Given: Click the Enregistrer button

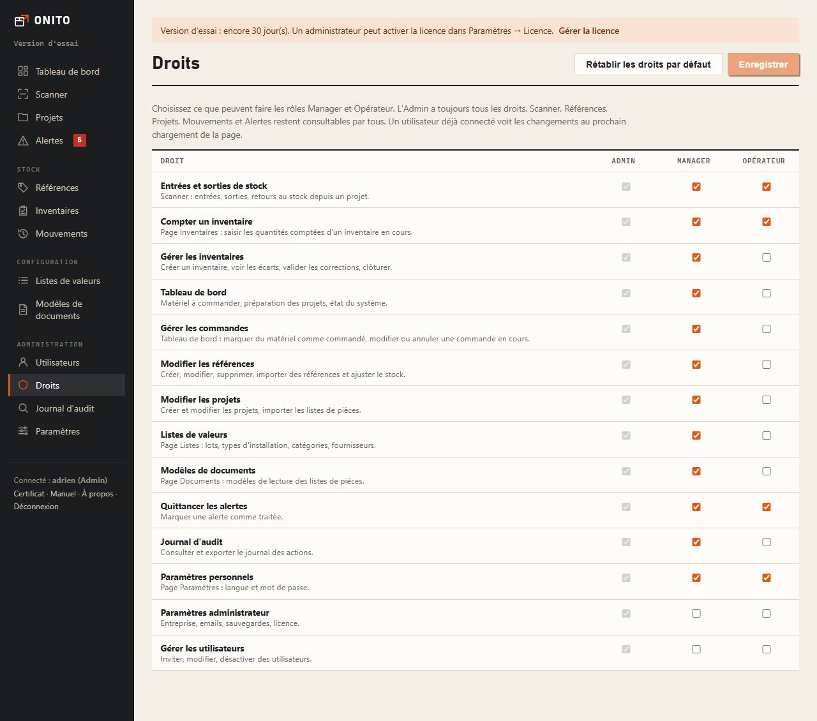Looking at the screenshot, I should (763, 64).
